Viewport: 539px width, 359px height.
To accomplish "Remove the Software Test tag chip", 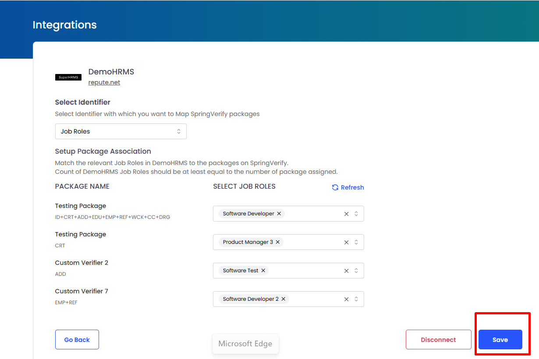I will click(263, 271).
